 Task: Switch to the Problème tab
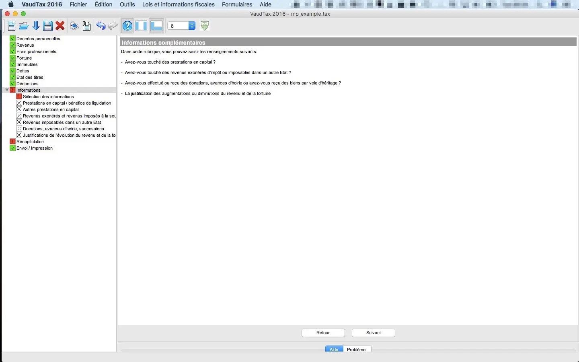(x=357, y=349)
